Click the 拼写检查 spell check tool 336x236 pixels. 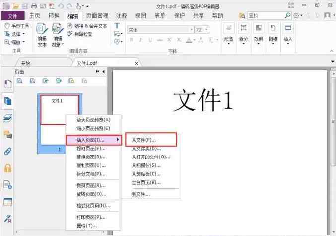(x=83, y=34)
